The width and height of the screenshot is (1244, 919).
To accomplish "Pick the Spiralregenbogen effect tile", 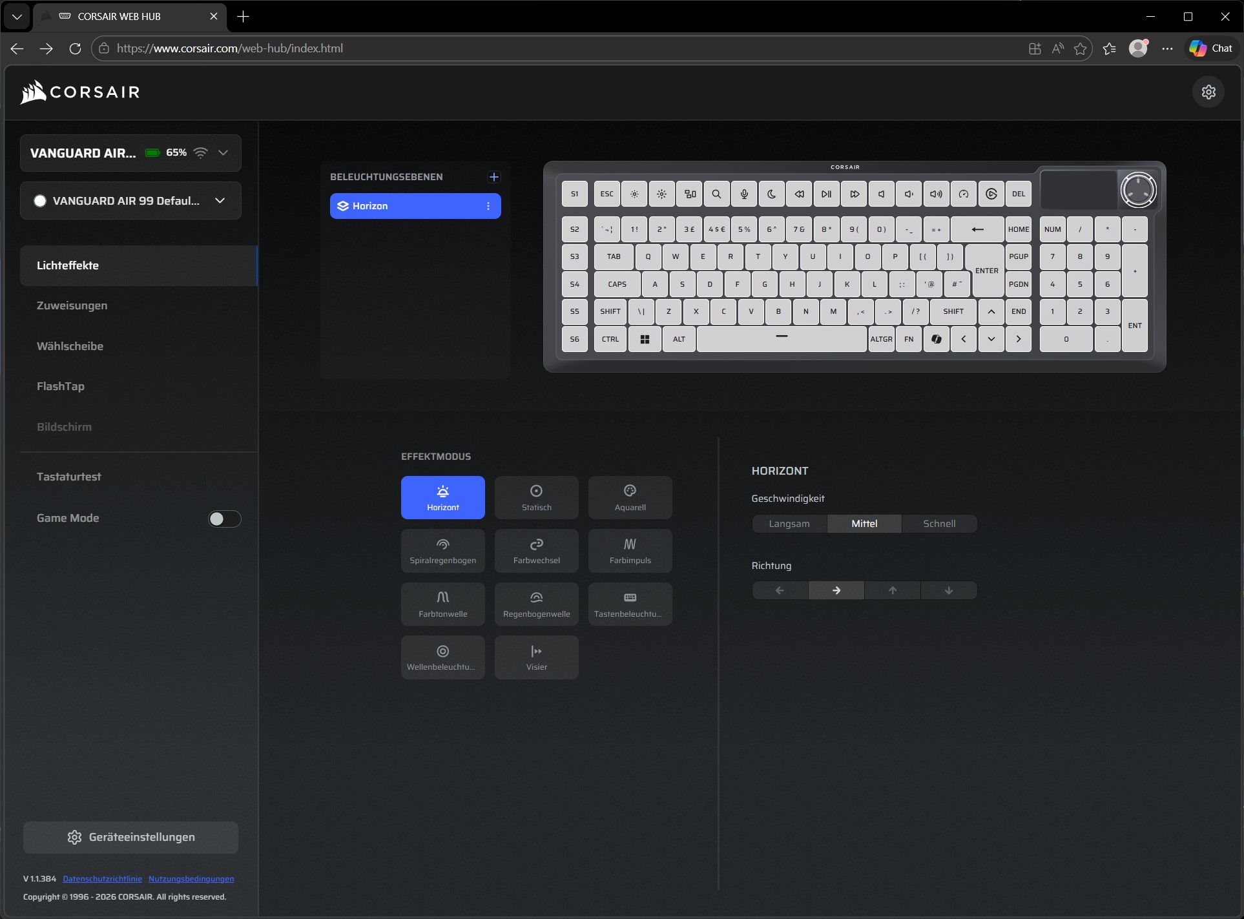I will (442, 551).
